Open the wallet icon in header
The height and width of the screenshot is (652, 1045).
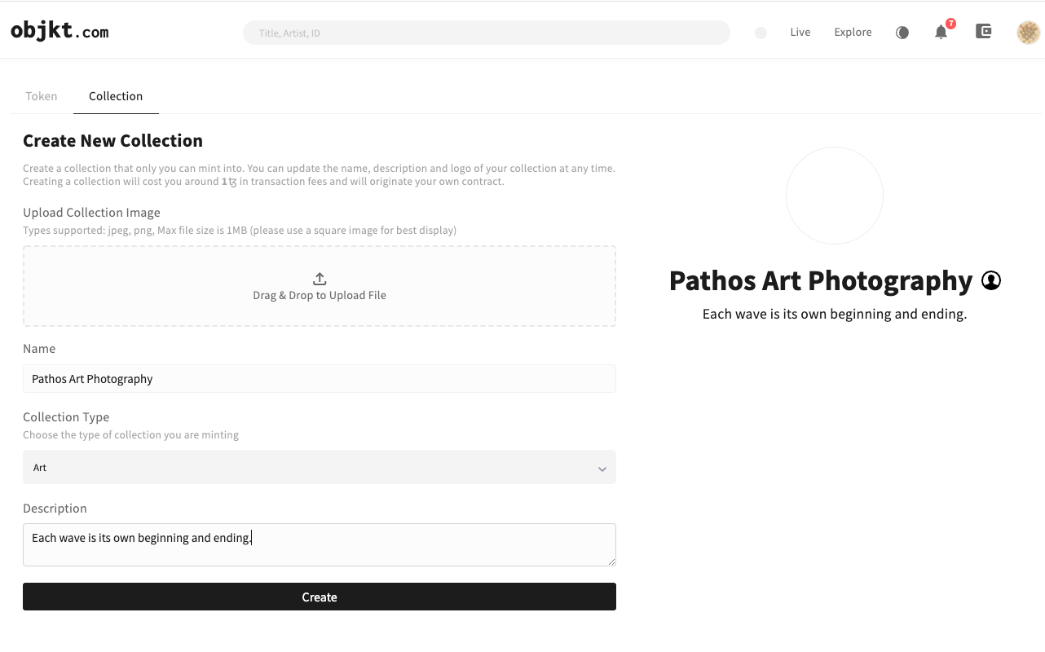click(x=984, y=32)
